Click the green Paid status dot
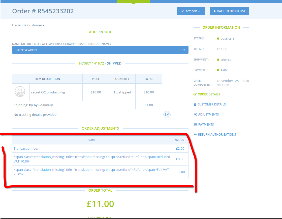 218,70
